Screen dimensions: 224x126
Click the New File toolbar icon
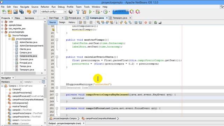[4, 12]
